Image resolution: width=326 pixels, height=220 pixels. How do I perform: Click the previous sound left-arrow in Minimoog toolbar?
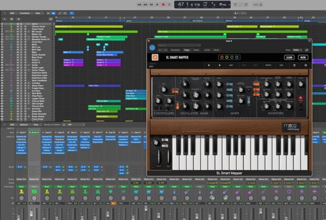pyautogui.click(x=209, y=65)
